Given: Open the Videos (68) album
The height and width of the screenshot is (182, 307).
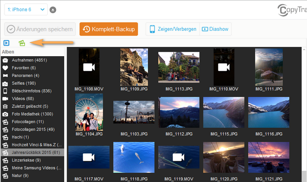Looking at the screenshot, I should pyautogui.click(x=32, y=99).
